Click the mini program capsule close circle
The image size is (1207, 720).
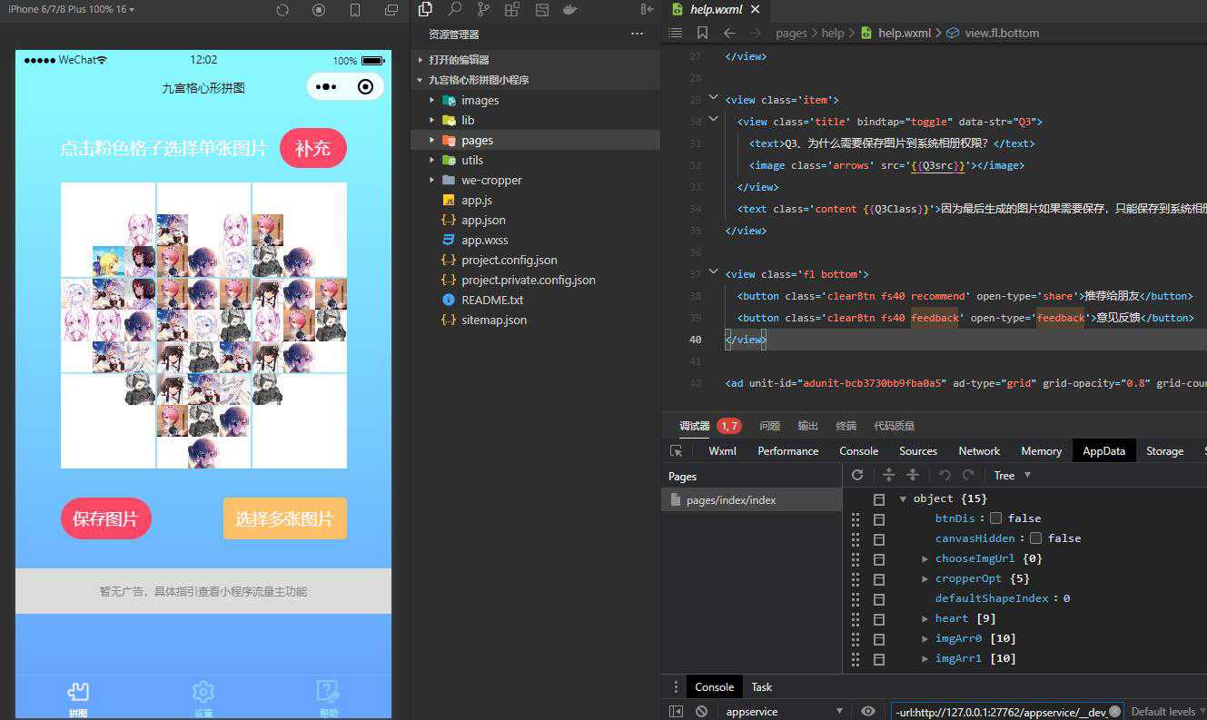[365, 87]
